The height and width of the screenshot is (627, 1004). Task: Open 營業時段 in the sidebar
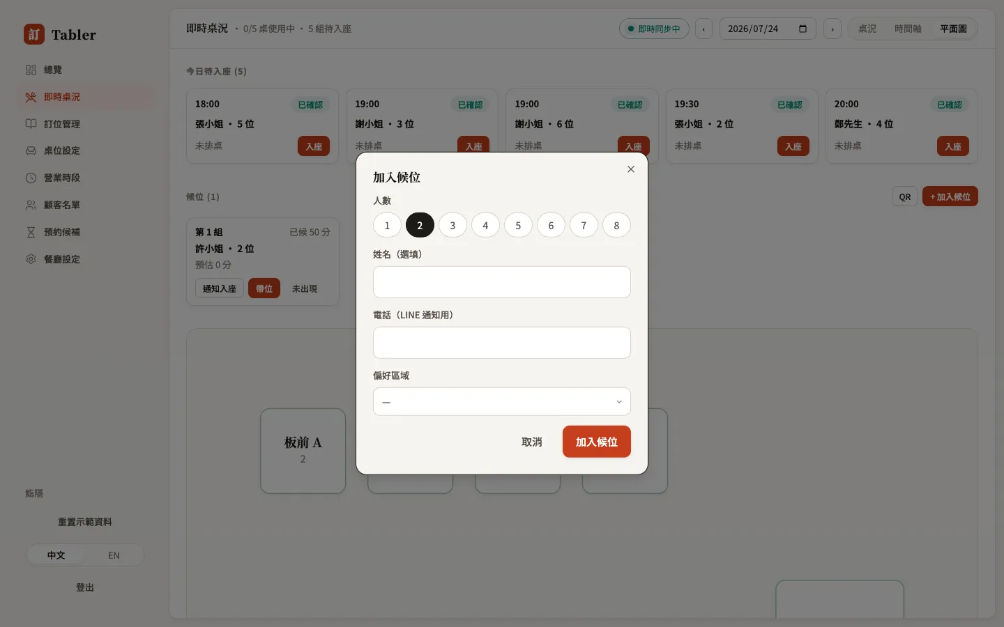point(85,178)
